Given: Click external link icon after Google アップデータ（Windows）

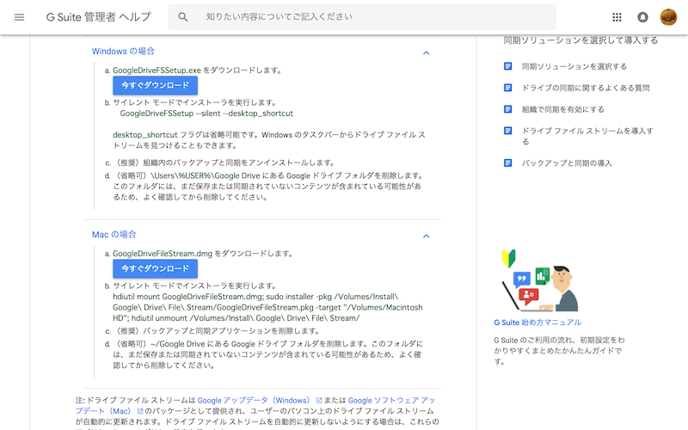Looking at the screenshot, I should [x=319, y=401].
